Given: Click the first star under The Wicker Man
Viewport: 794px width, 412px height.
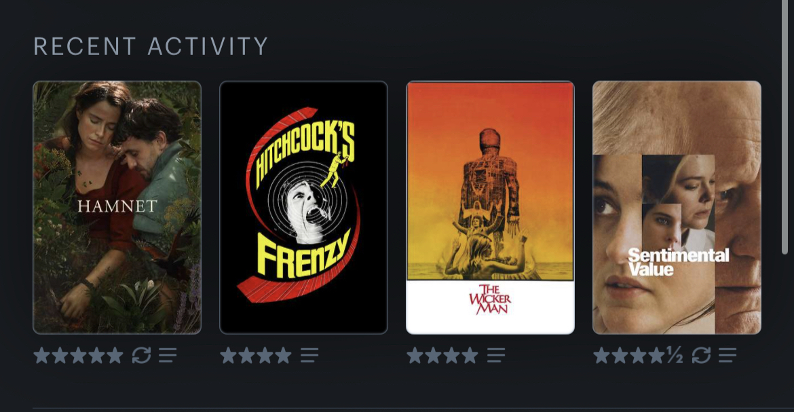Looking at the screenshot, I should [x=415, y=355].
